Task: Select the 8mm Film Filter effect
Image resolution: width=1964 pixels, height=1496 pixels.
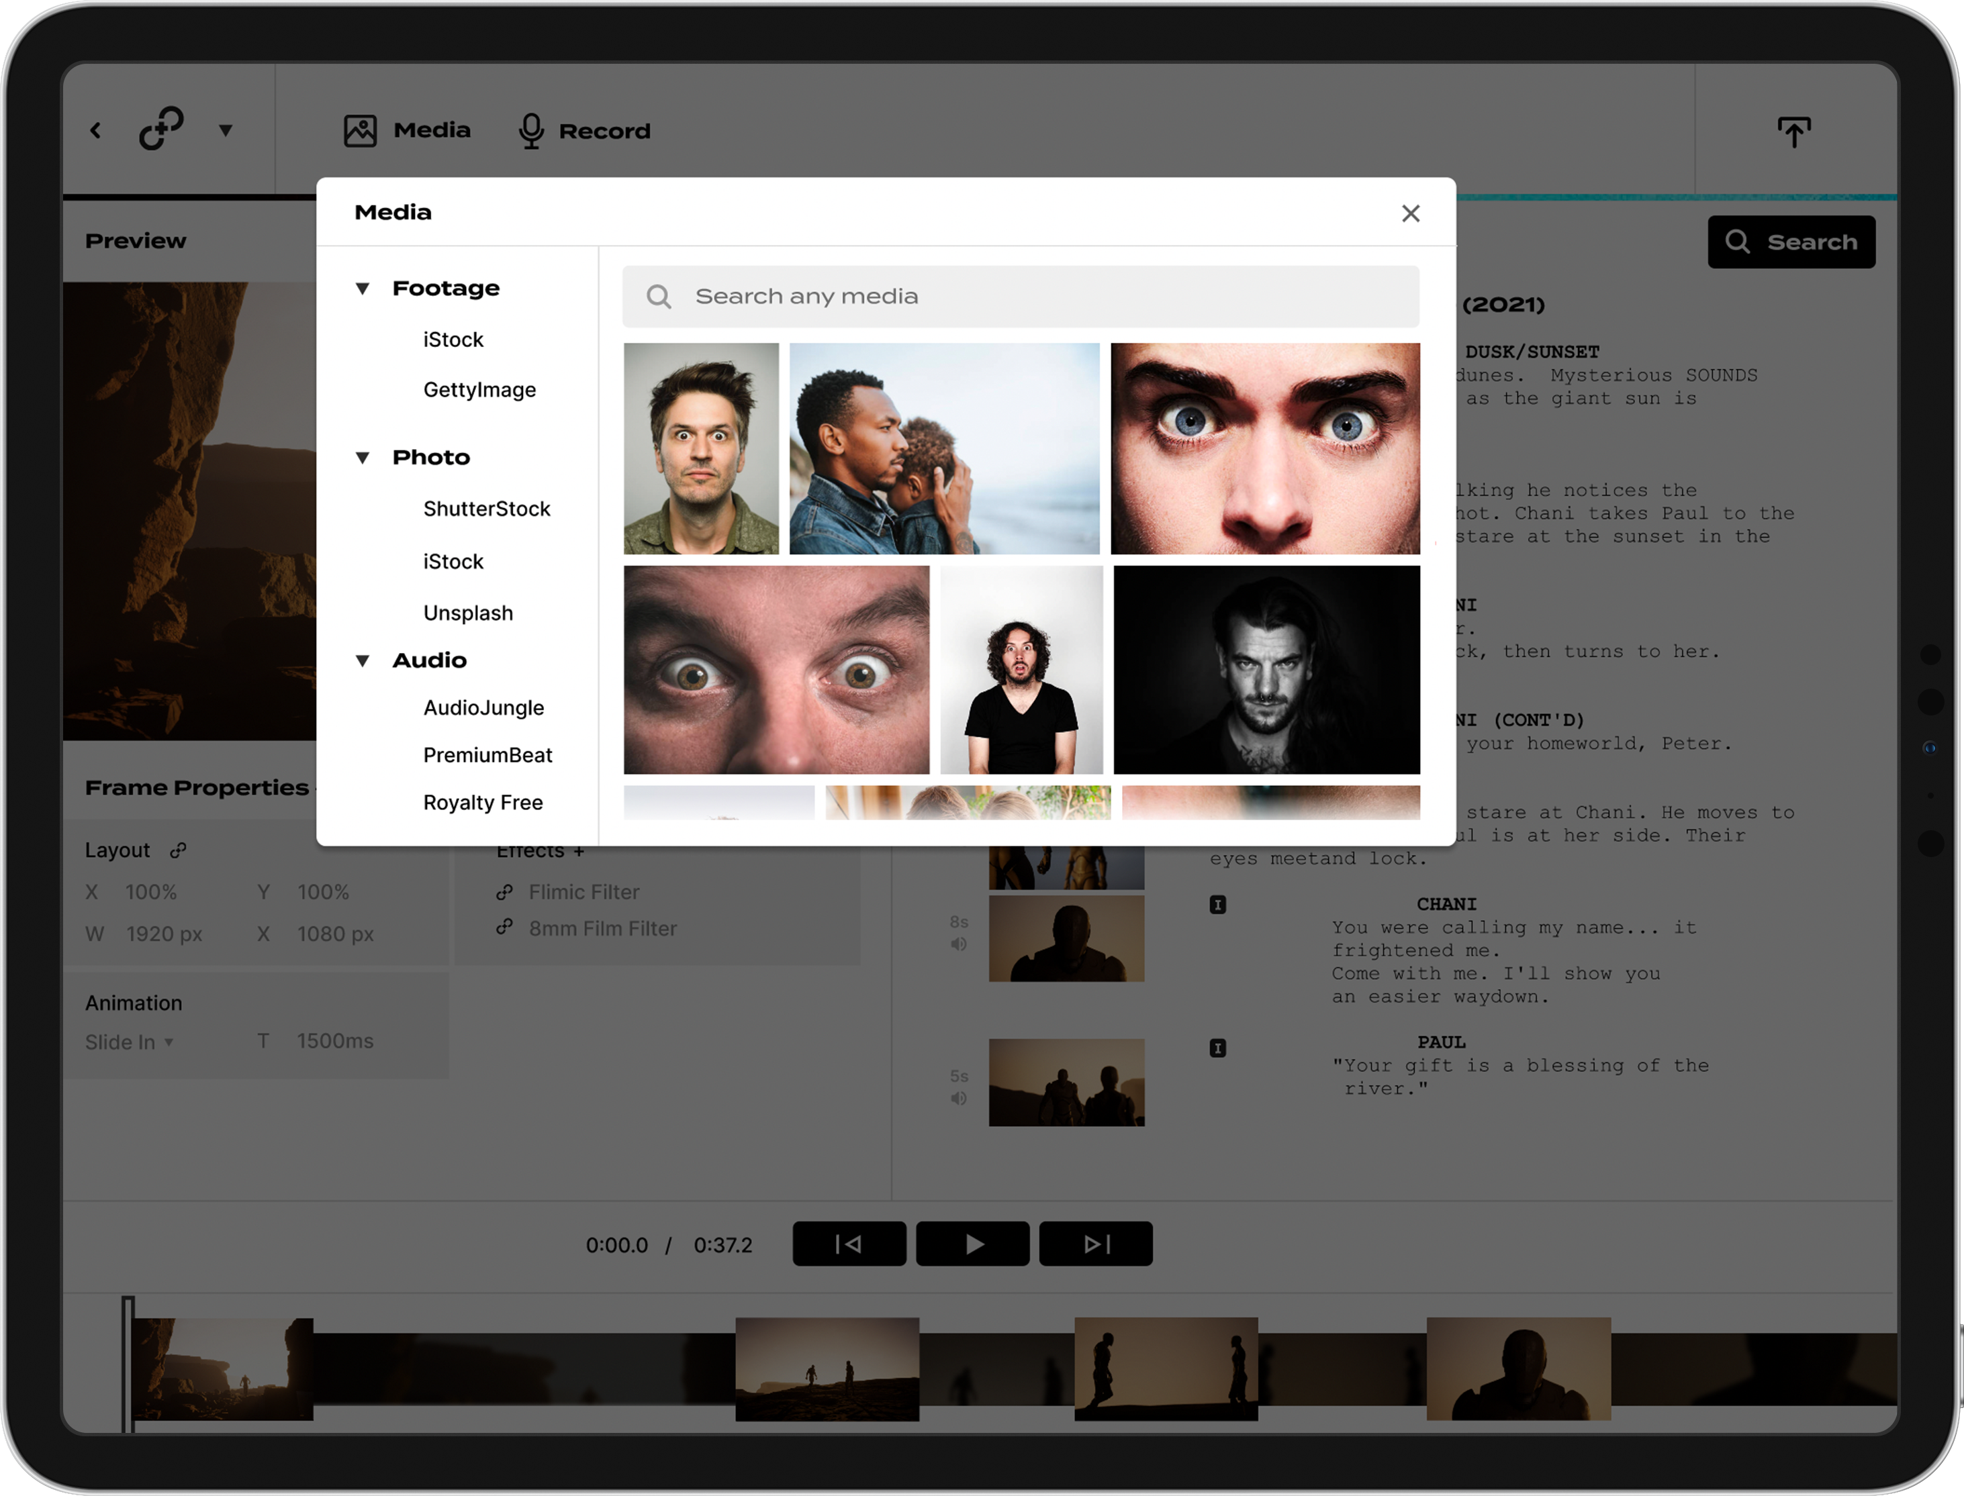Action: 602,929
